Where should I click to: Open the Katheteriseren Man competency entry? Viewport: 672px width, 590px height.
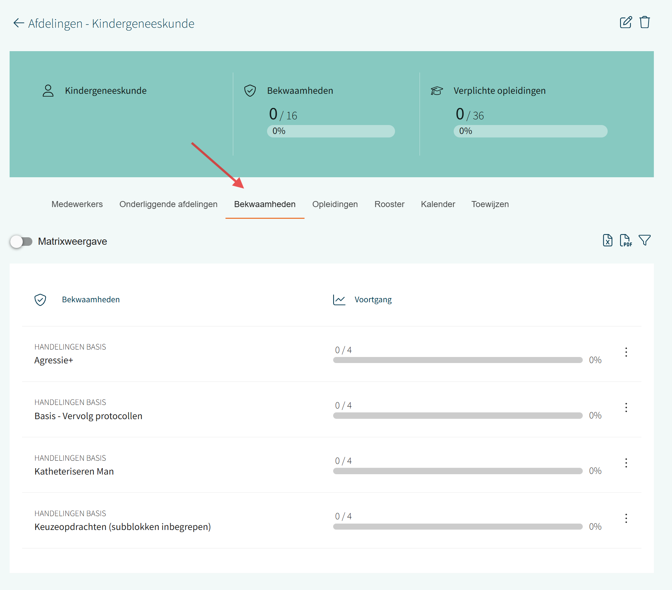[x=74, y=471]
